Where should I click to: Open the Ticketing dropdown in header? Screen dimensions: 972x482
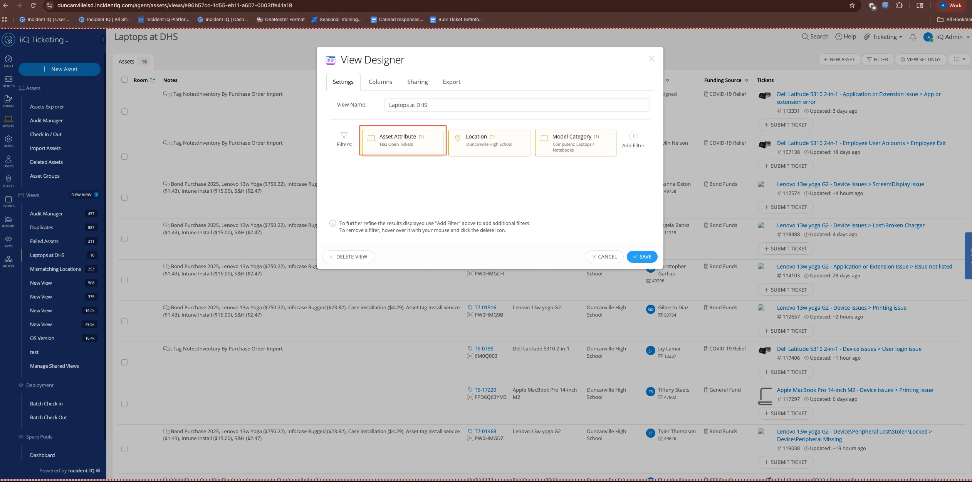point(883,37)
